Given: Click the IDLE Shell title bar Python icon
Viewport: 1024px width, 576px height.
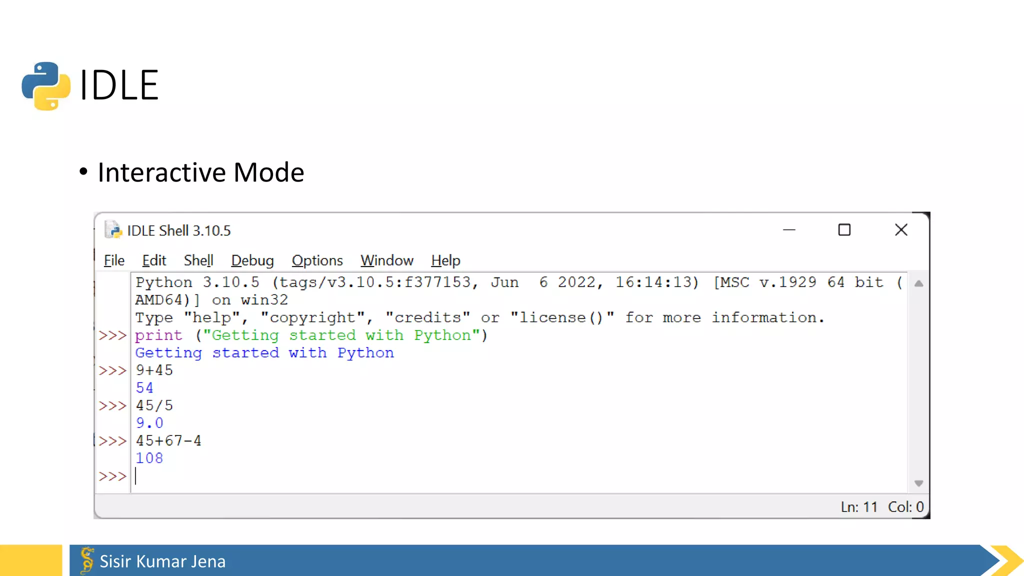Looking at the screenshot, I should click(x=113, y=230).
